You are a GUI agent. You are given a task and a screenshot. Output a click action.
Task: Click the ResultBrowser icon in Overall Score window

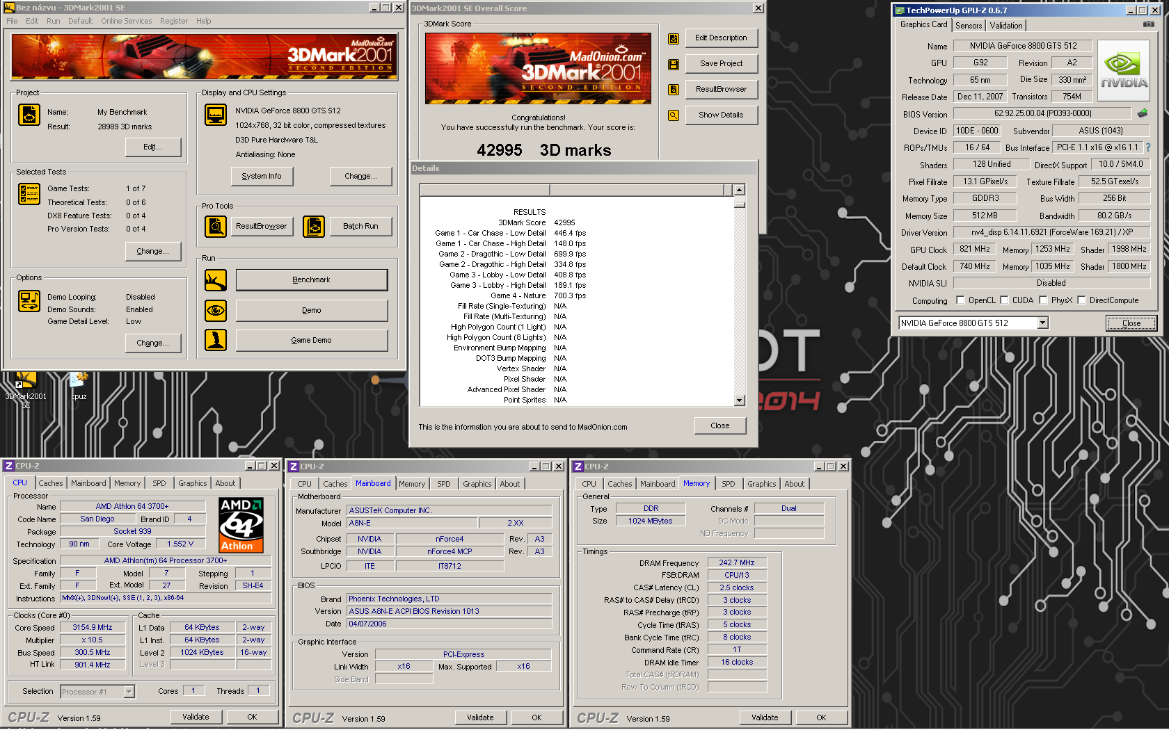click(674, 90)
